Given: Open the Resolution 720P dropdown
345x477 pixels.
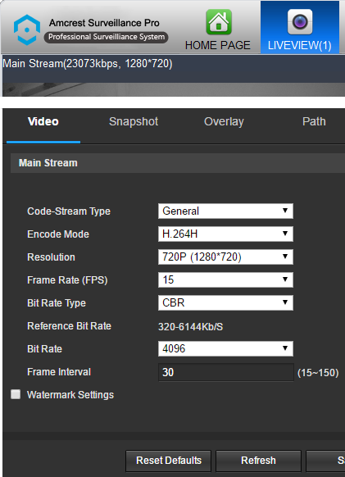Looking at the screenshot, I should tap(225, 257).
